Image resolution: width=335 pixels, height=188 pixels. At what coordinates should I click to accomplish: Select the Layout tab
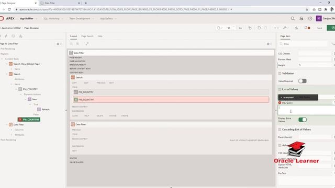coord(73,36)
